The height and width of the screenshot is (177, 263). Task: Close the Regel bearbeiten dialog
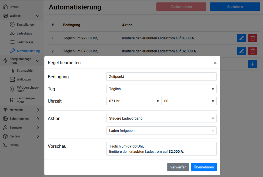click(215, 63)
